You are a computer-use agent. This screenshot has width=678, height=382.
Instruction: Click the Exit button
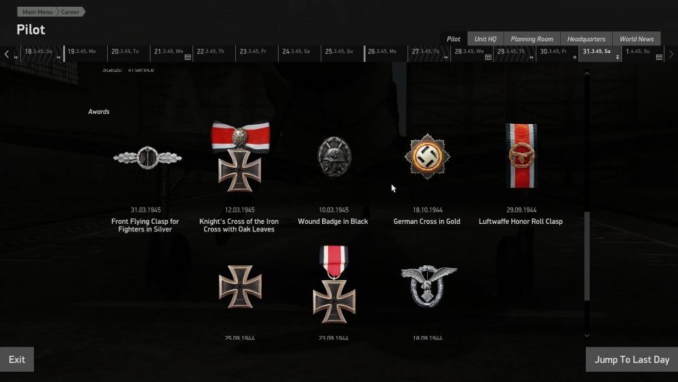pos(17,360)
